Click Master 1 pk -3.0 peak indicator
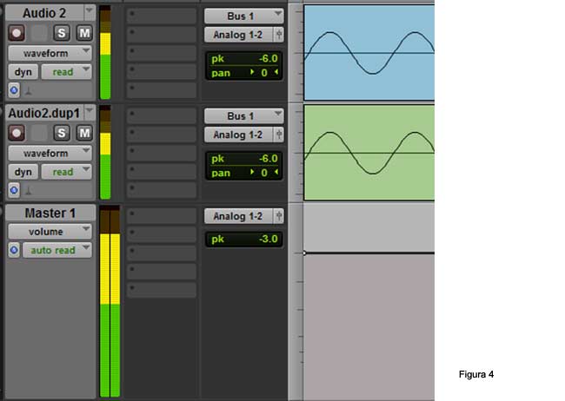 pyautogui.click(x=244, y=239)
